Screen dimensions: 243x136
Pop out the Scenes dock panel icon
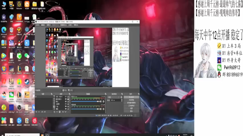coord(51,94)
